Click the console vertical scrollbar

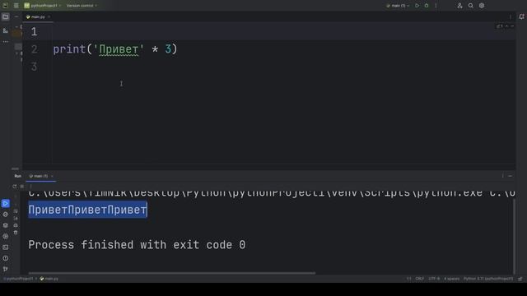(514, 236)
